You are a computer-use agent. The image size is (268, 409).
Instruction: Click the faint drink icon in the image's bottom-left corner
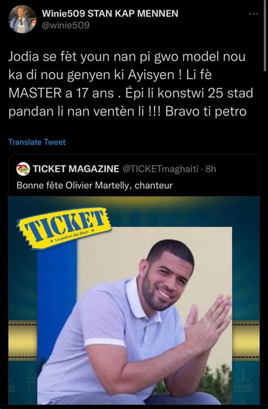coord(32,381)
